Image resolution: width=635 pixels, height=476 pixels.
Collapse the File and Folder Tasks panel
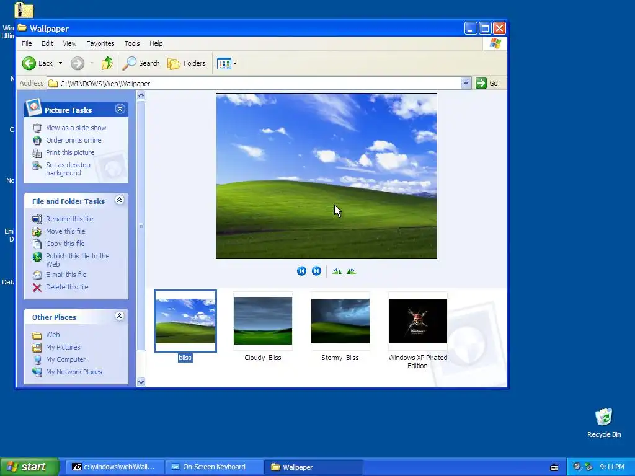click(x=120, y=200)
